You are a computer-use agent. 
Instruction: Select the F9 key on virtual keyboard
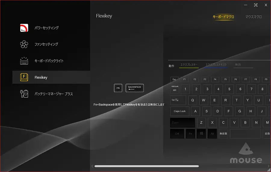click(266, 79)
